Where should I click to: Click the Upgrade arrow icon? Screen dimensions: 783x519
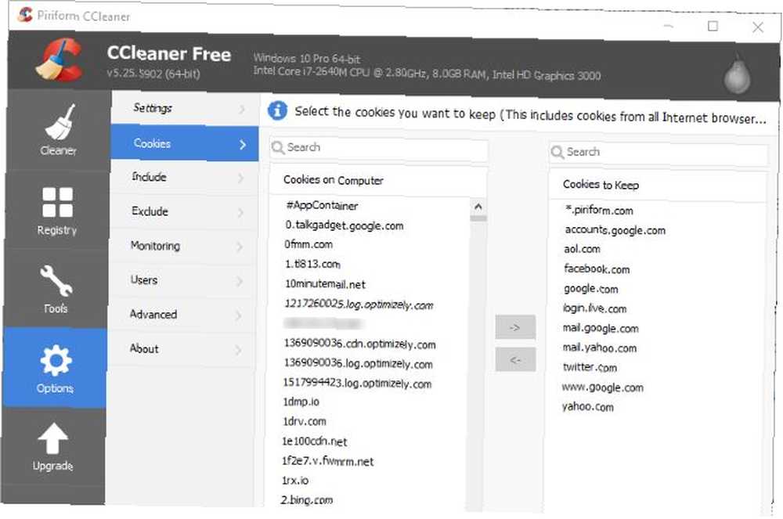(53, 447)
